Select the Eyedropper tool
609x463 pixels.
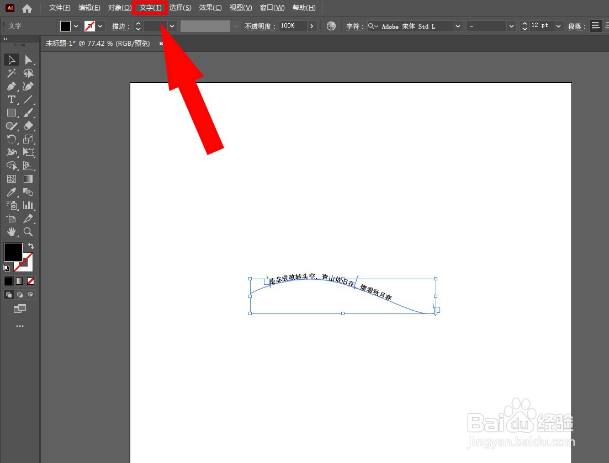(11, 192)
